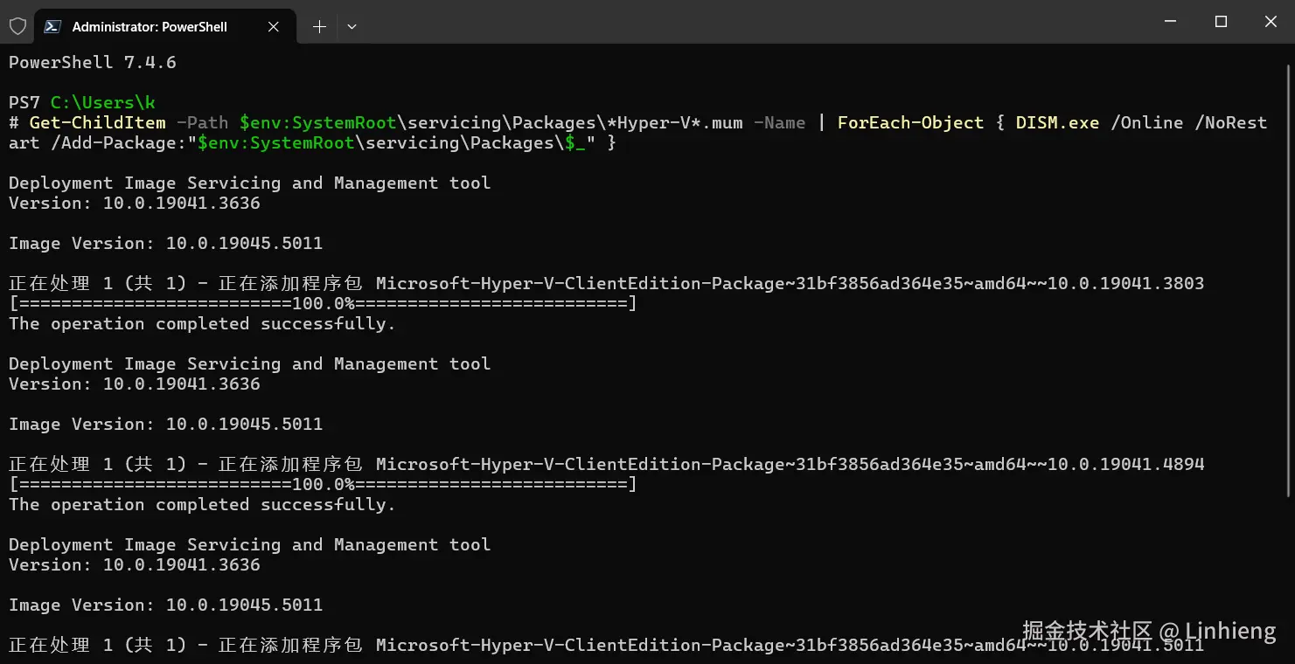This screenshot has height=664, width=1295.
Task: Click the PowerShell icon on the tab
Action: [52, 26]
